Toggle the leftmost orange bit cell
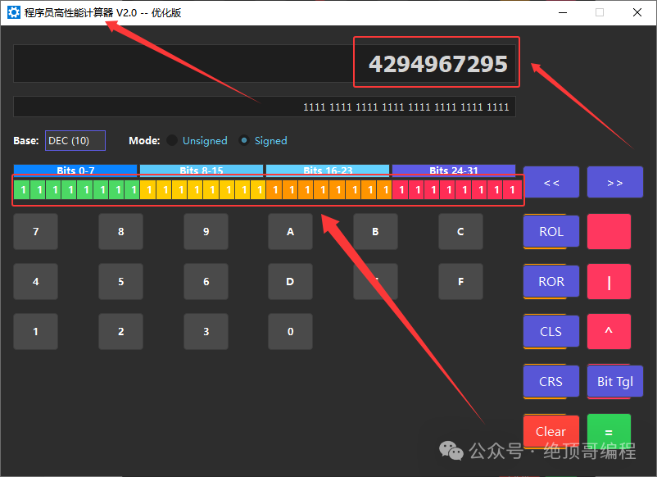657x477 pixels. pyautogui.click(x=275, y=190)
